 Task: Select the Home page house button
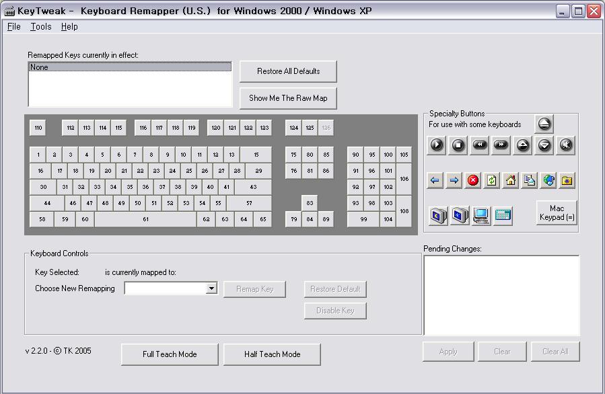click(511, 180)
